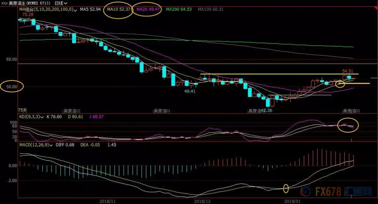Click the KDJ 100 axis label
The width and height of the screenshot is (378, 204).
(x=14, y=123)
